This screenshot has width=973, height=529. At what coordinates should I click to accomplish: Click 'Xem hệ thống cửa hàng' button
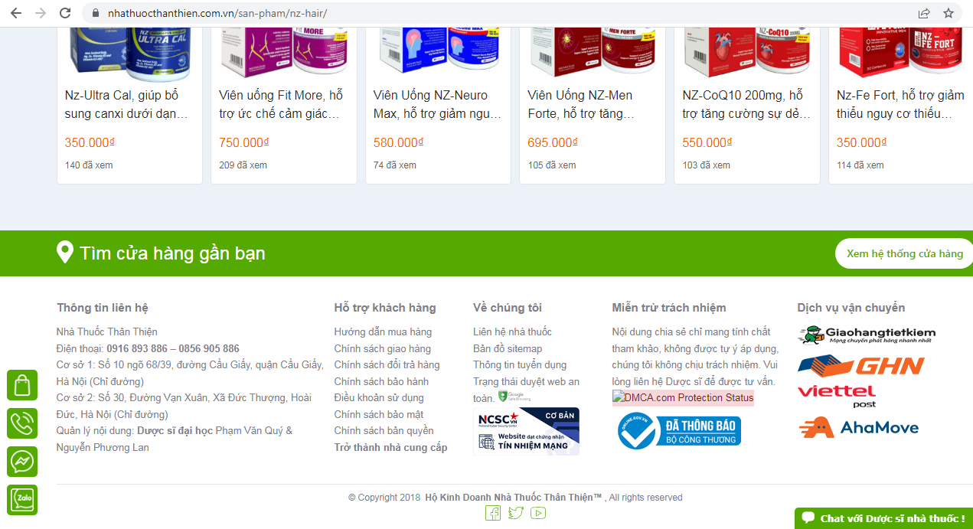(904, 253)
